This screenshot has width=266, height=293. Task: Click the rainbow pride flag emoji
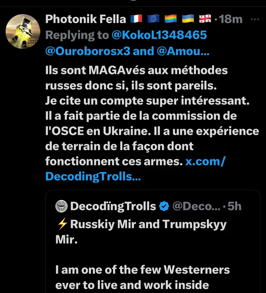170,19
